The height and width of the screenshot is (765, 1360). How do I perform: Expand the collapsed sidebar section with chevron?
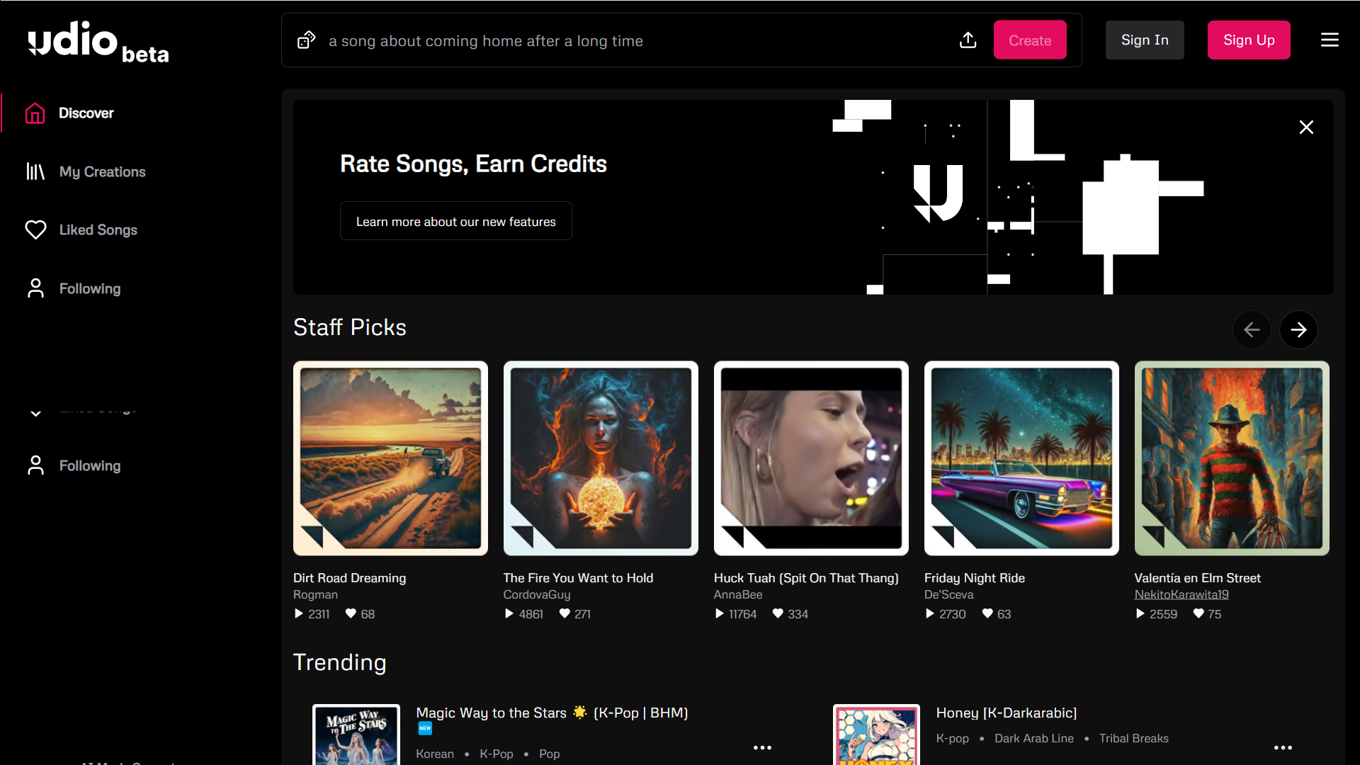[35, 408]
